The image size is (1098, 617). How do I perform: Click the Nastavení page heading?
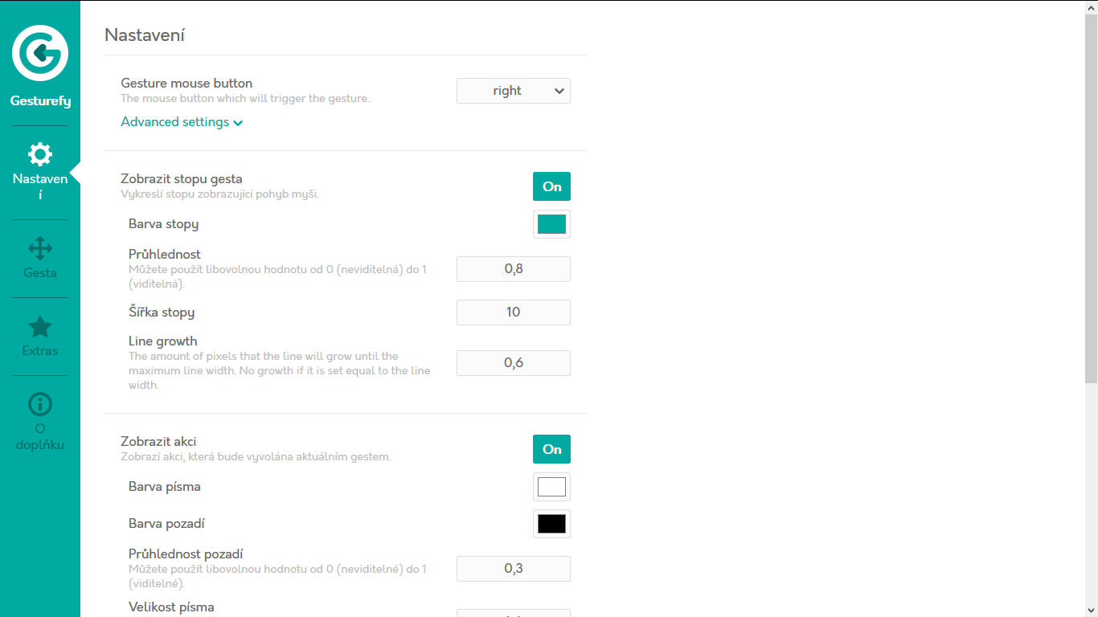(145, 35)
